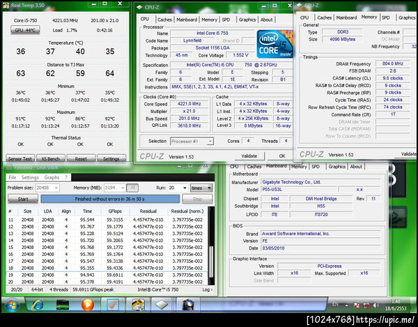Sort LinX results by GFlops column
Image resolution: width=418 pixels, height=327 pixels.
pos(115,211)
